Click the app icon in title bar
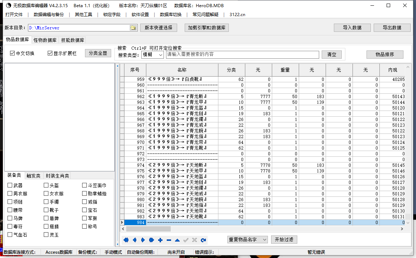The width and height of the screenshot is (416, 258). (x=9, y=5)
